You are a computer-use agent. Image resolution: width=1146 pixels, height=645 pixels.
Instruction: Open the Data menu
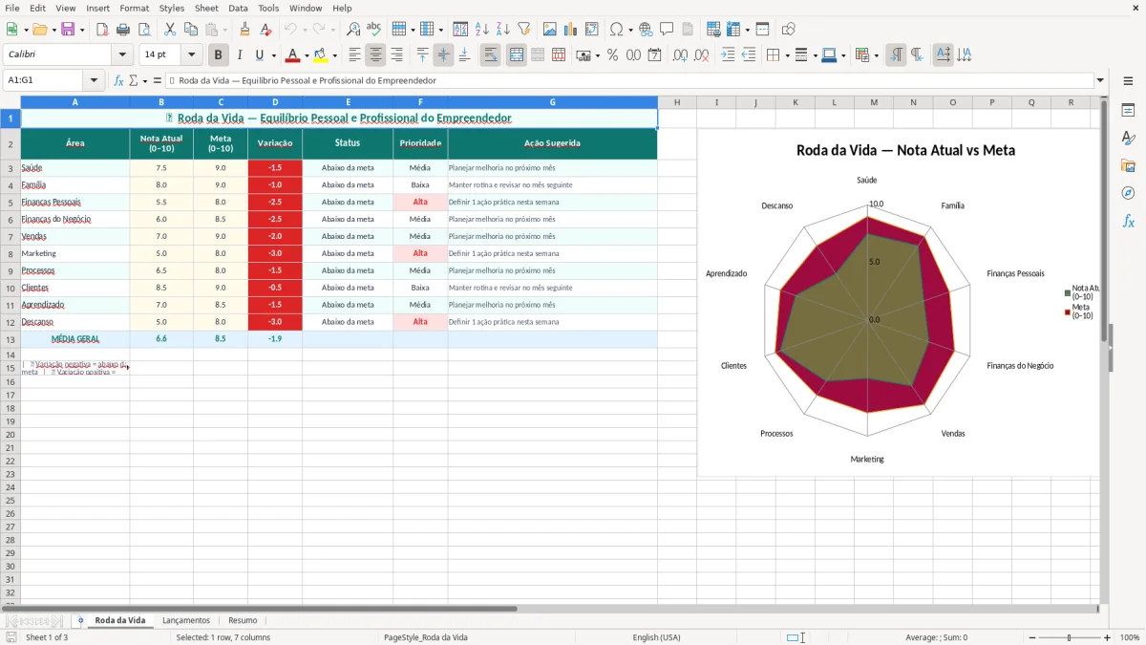(238, 8)
